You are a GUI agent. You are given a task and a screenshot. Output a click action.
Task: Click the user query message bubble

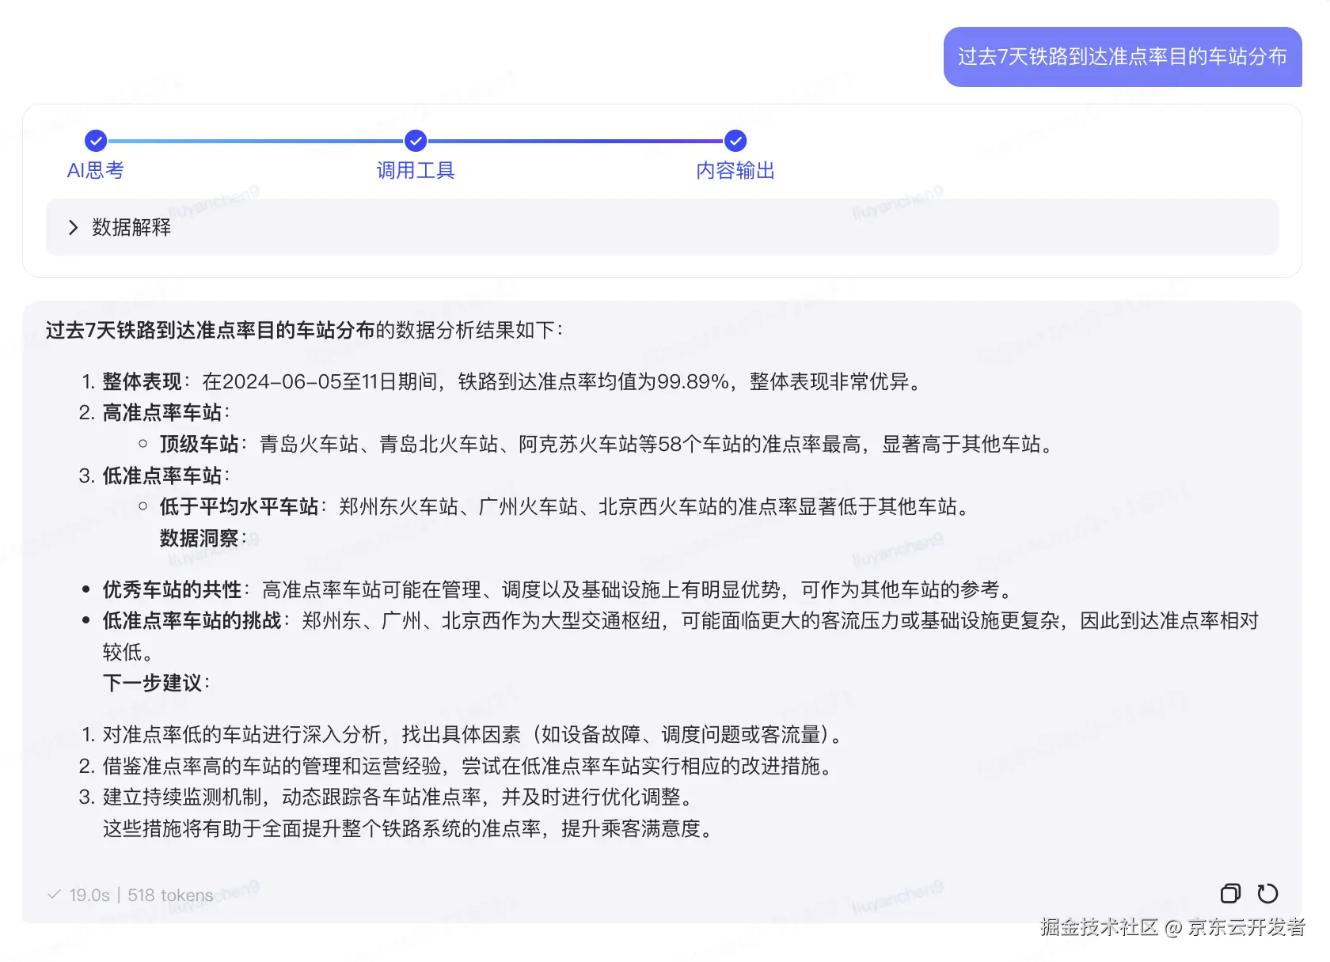1123,57
